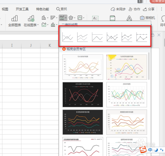Choose the dark autumn-color stacked template
The image size is (165, 156).
(x=83, y=122)
